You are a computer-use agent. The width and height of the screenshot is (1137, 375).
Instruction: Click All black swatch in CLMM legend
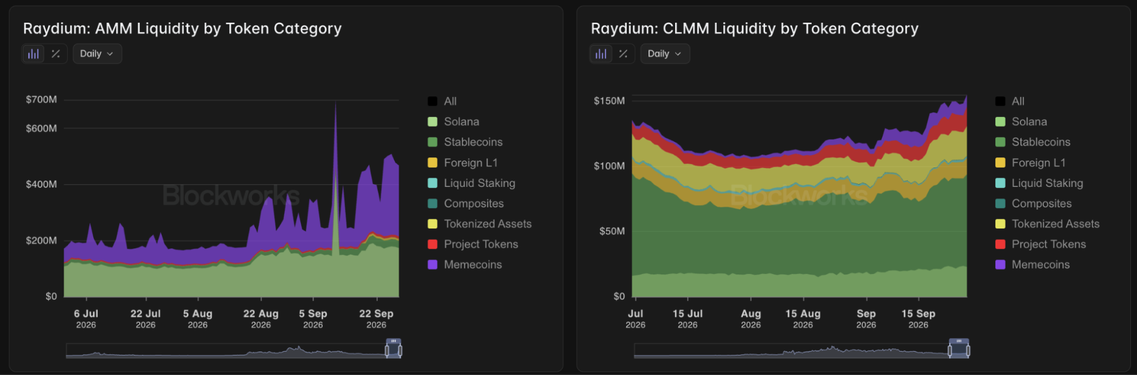(x=1000, y=101)
